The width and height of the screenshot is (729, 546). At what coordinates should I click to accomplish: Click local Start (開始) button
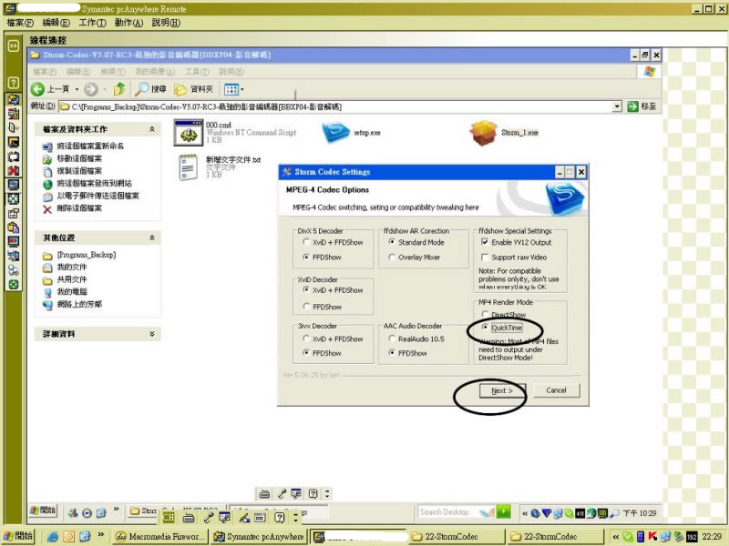(x=19, y=536)
